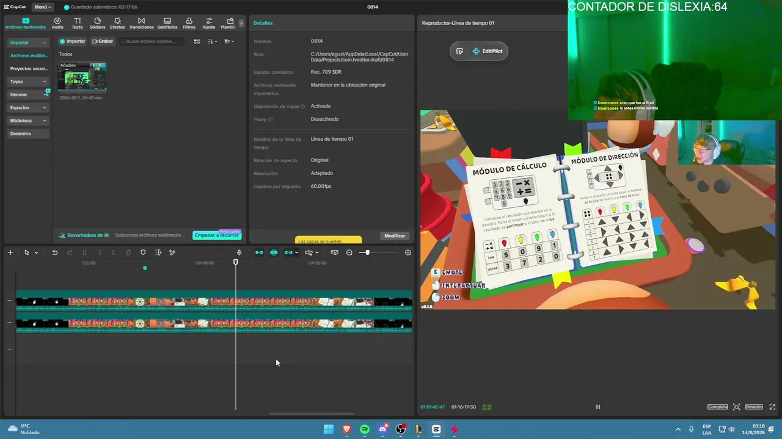
Task: Switch to the Detalles tab
Action: [x=263, y=23]
